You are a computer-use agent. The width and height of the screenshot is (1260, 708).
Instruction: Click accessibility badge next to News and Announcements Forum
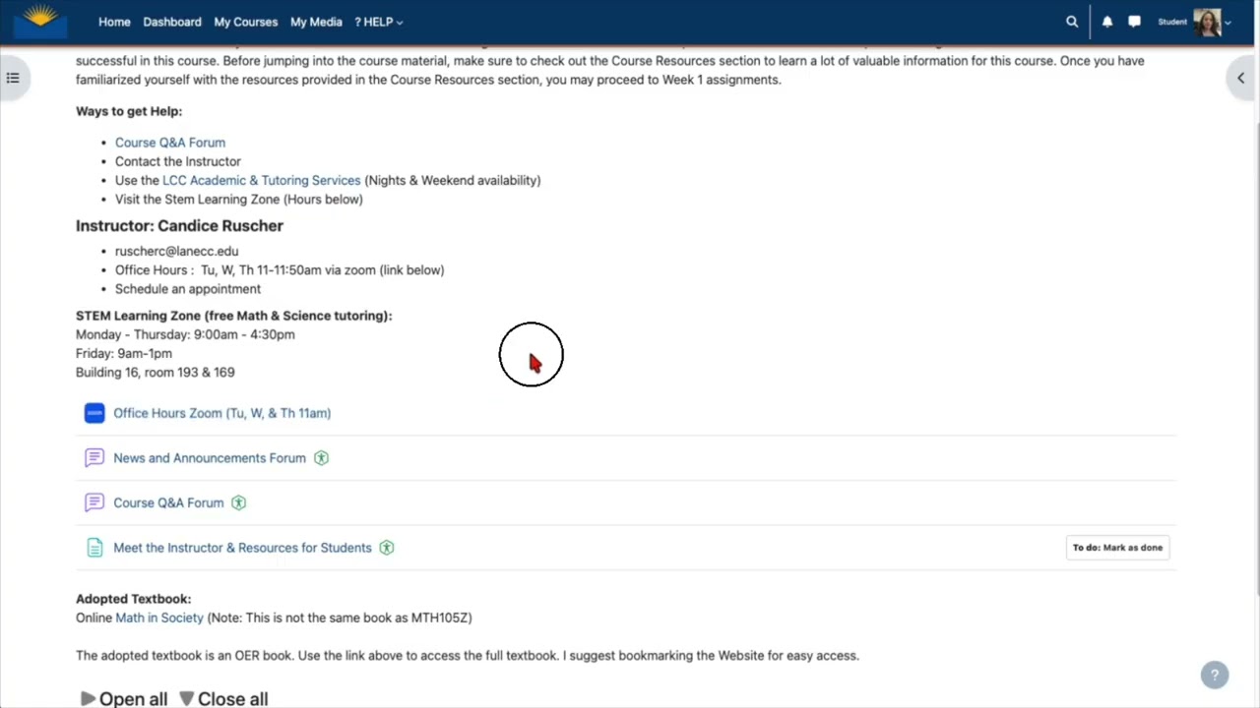click(321, 457)
